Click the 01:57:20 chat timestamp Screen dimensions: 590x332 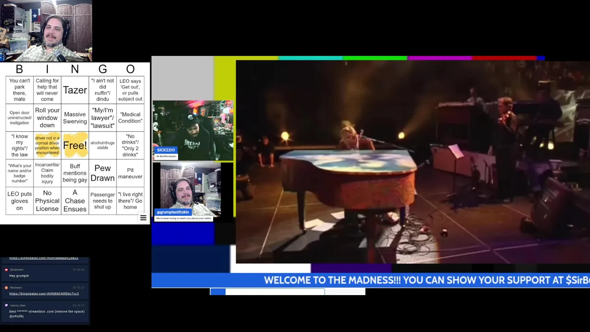[78, 288]
